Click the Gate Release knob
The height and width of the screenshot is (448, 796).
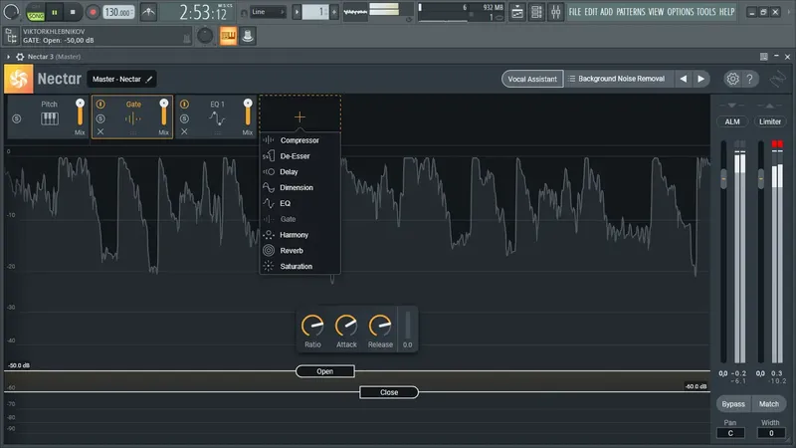click(380, 326)
